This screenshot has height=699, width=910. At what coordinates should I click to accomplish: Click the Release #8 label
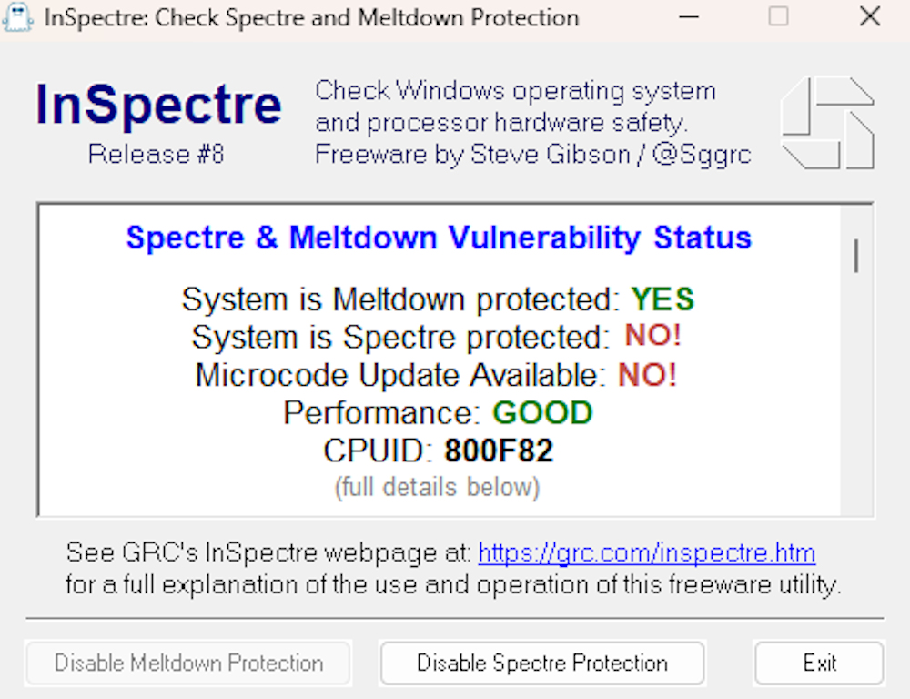156,154
